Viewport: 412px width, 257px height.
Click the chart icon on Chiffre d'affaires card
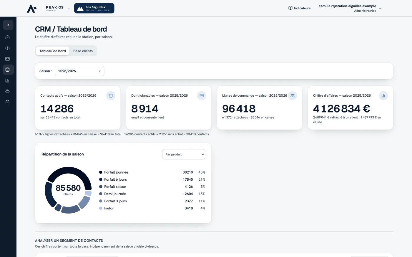(383, 95)
